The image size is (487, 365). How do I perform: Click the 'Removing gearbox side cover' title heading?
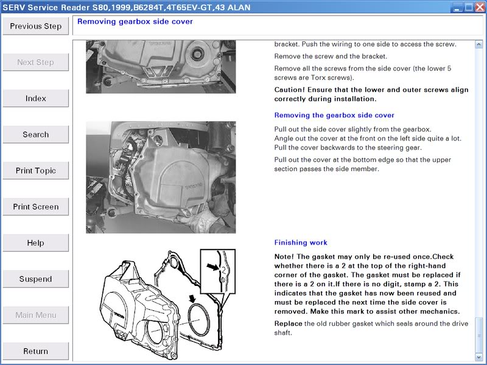[135, 21]
